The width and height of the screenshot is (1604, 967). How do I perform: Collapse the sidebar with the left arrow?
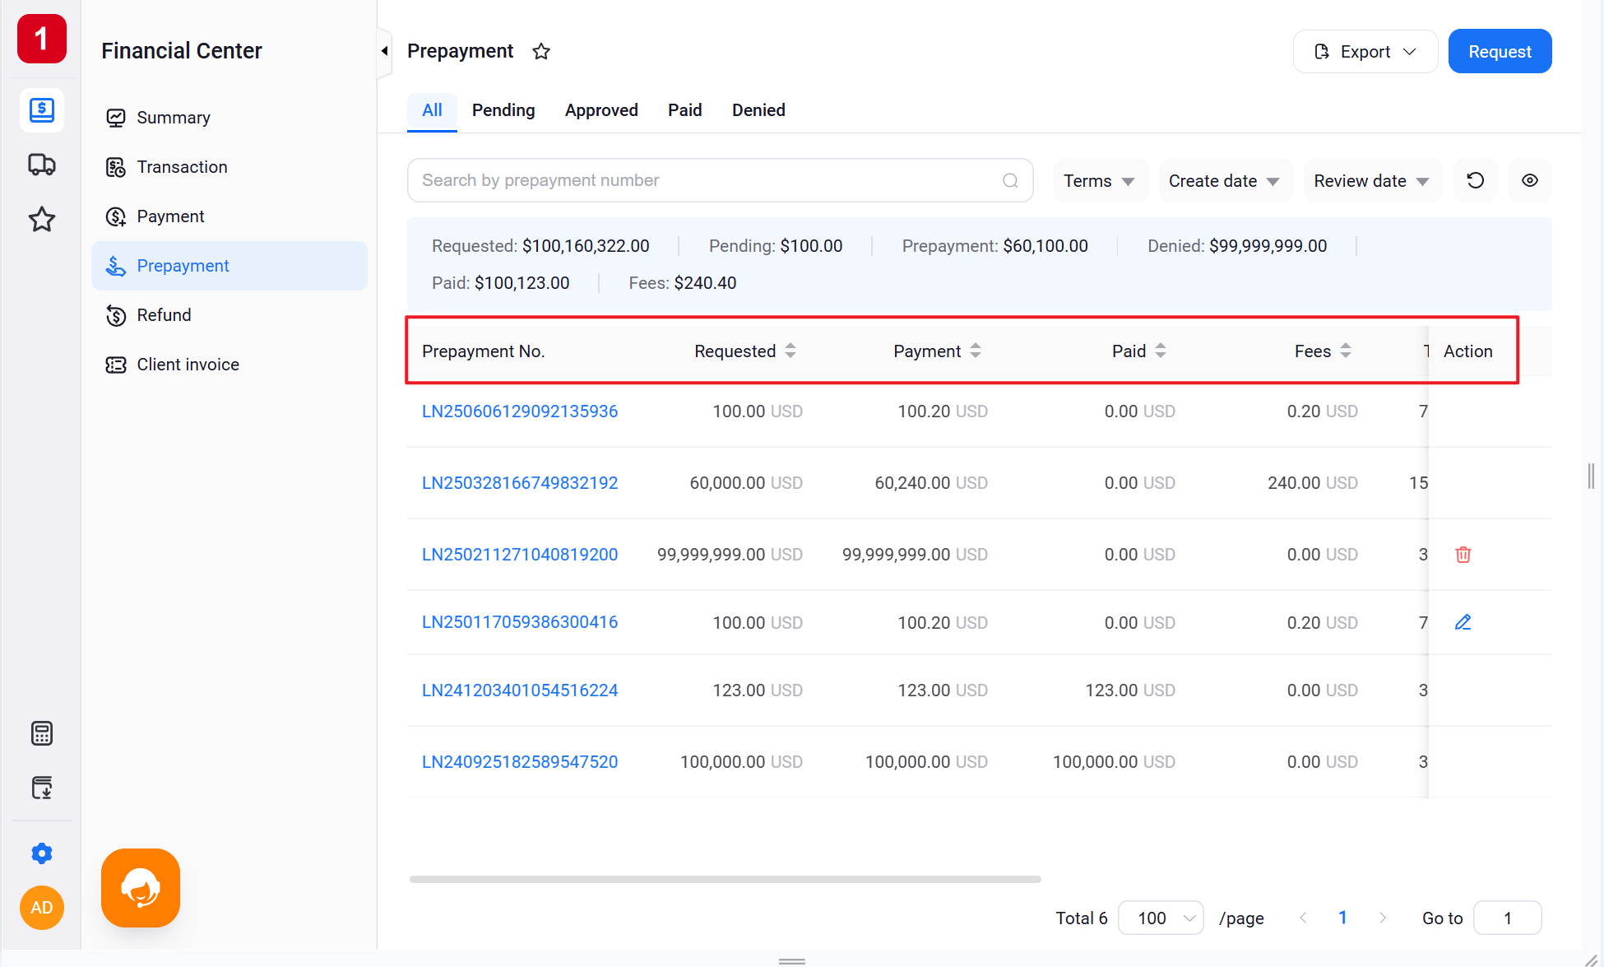pos(384,51)
